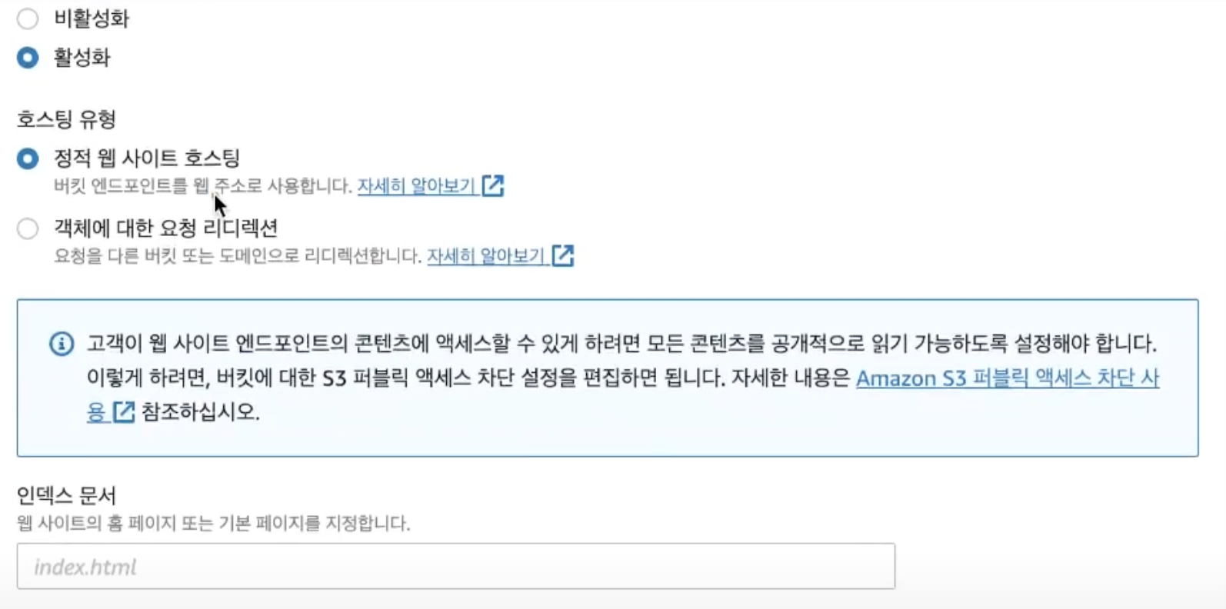The width and height of the screenshot is (1226, 609).
Task: Click external link icon before 참조하십시오
Action: [x=124, y=412]
